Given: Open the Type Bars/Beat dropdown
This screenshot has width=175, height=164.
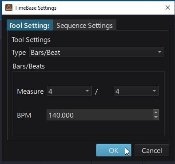Looking at the screenshot, I should [x=96, y=52].
